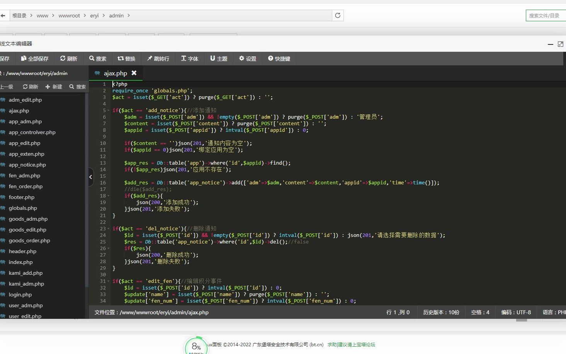Screen dimensions: 566x354
Task: Open fen_adm.php in file tree
Action: click(x=24, y=175)
